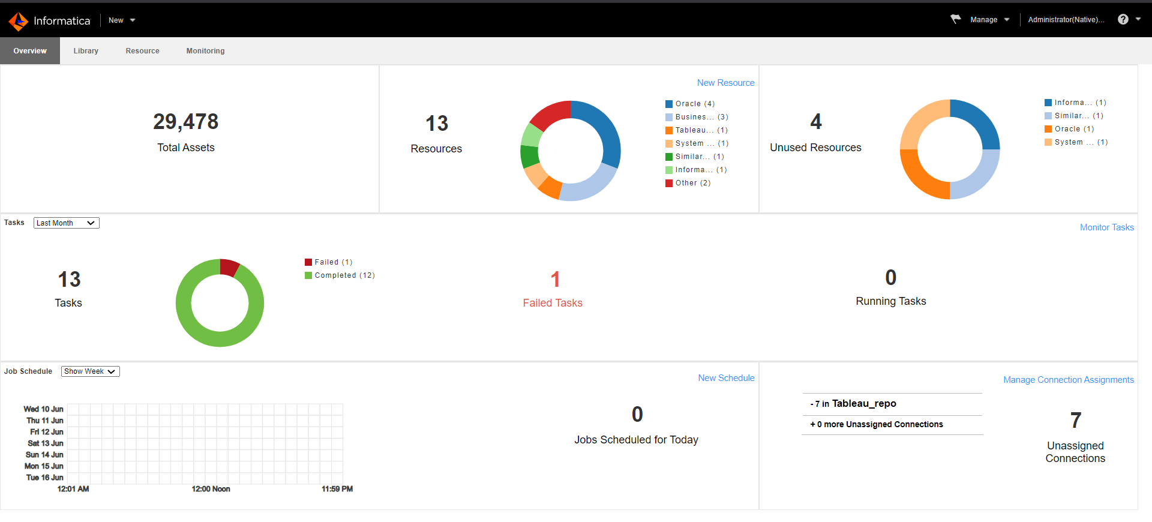Click the blue Oracle legend swatch
1152x522 pixels.
point(669,104)
